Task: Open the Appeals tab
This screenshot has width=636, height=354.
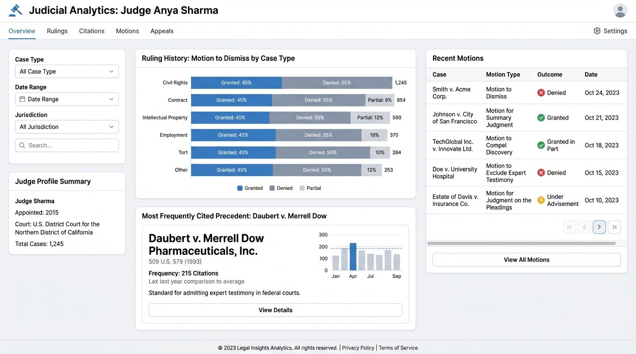Action: click(x=162, y=31)
